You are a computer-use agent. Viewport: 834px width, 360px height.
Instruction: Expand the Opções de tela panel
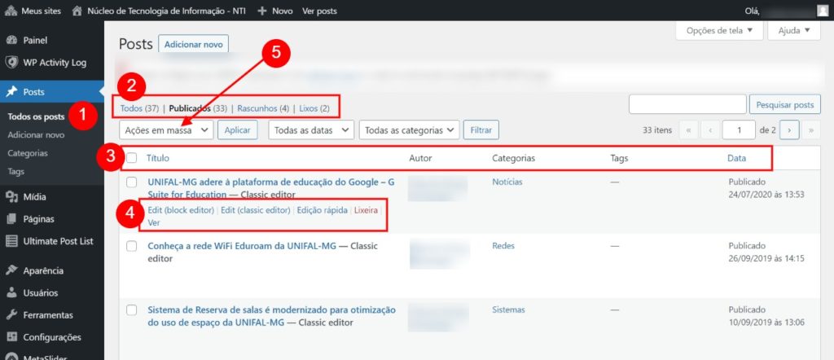(720, 30)
